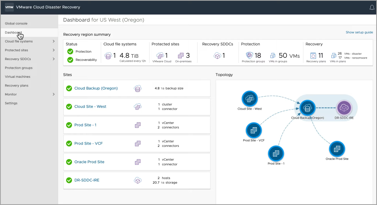
Task: Click green check beside Recoverability status
Action: [x=70, y=60]
